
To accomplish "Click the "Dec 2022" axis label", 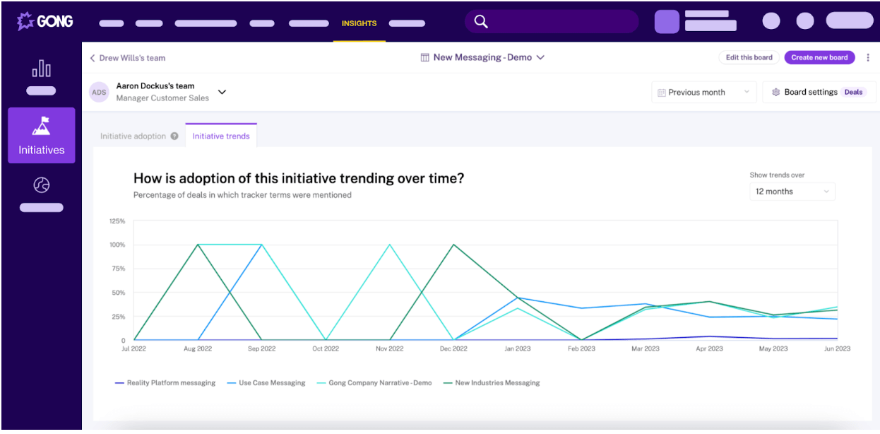I will [454, 348].
